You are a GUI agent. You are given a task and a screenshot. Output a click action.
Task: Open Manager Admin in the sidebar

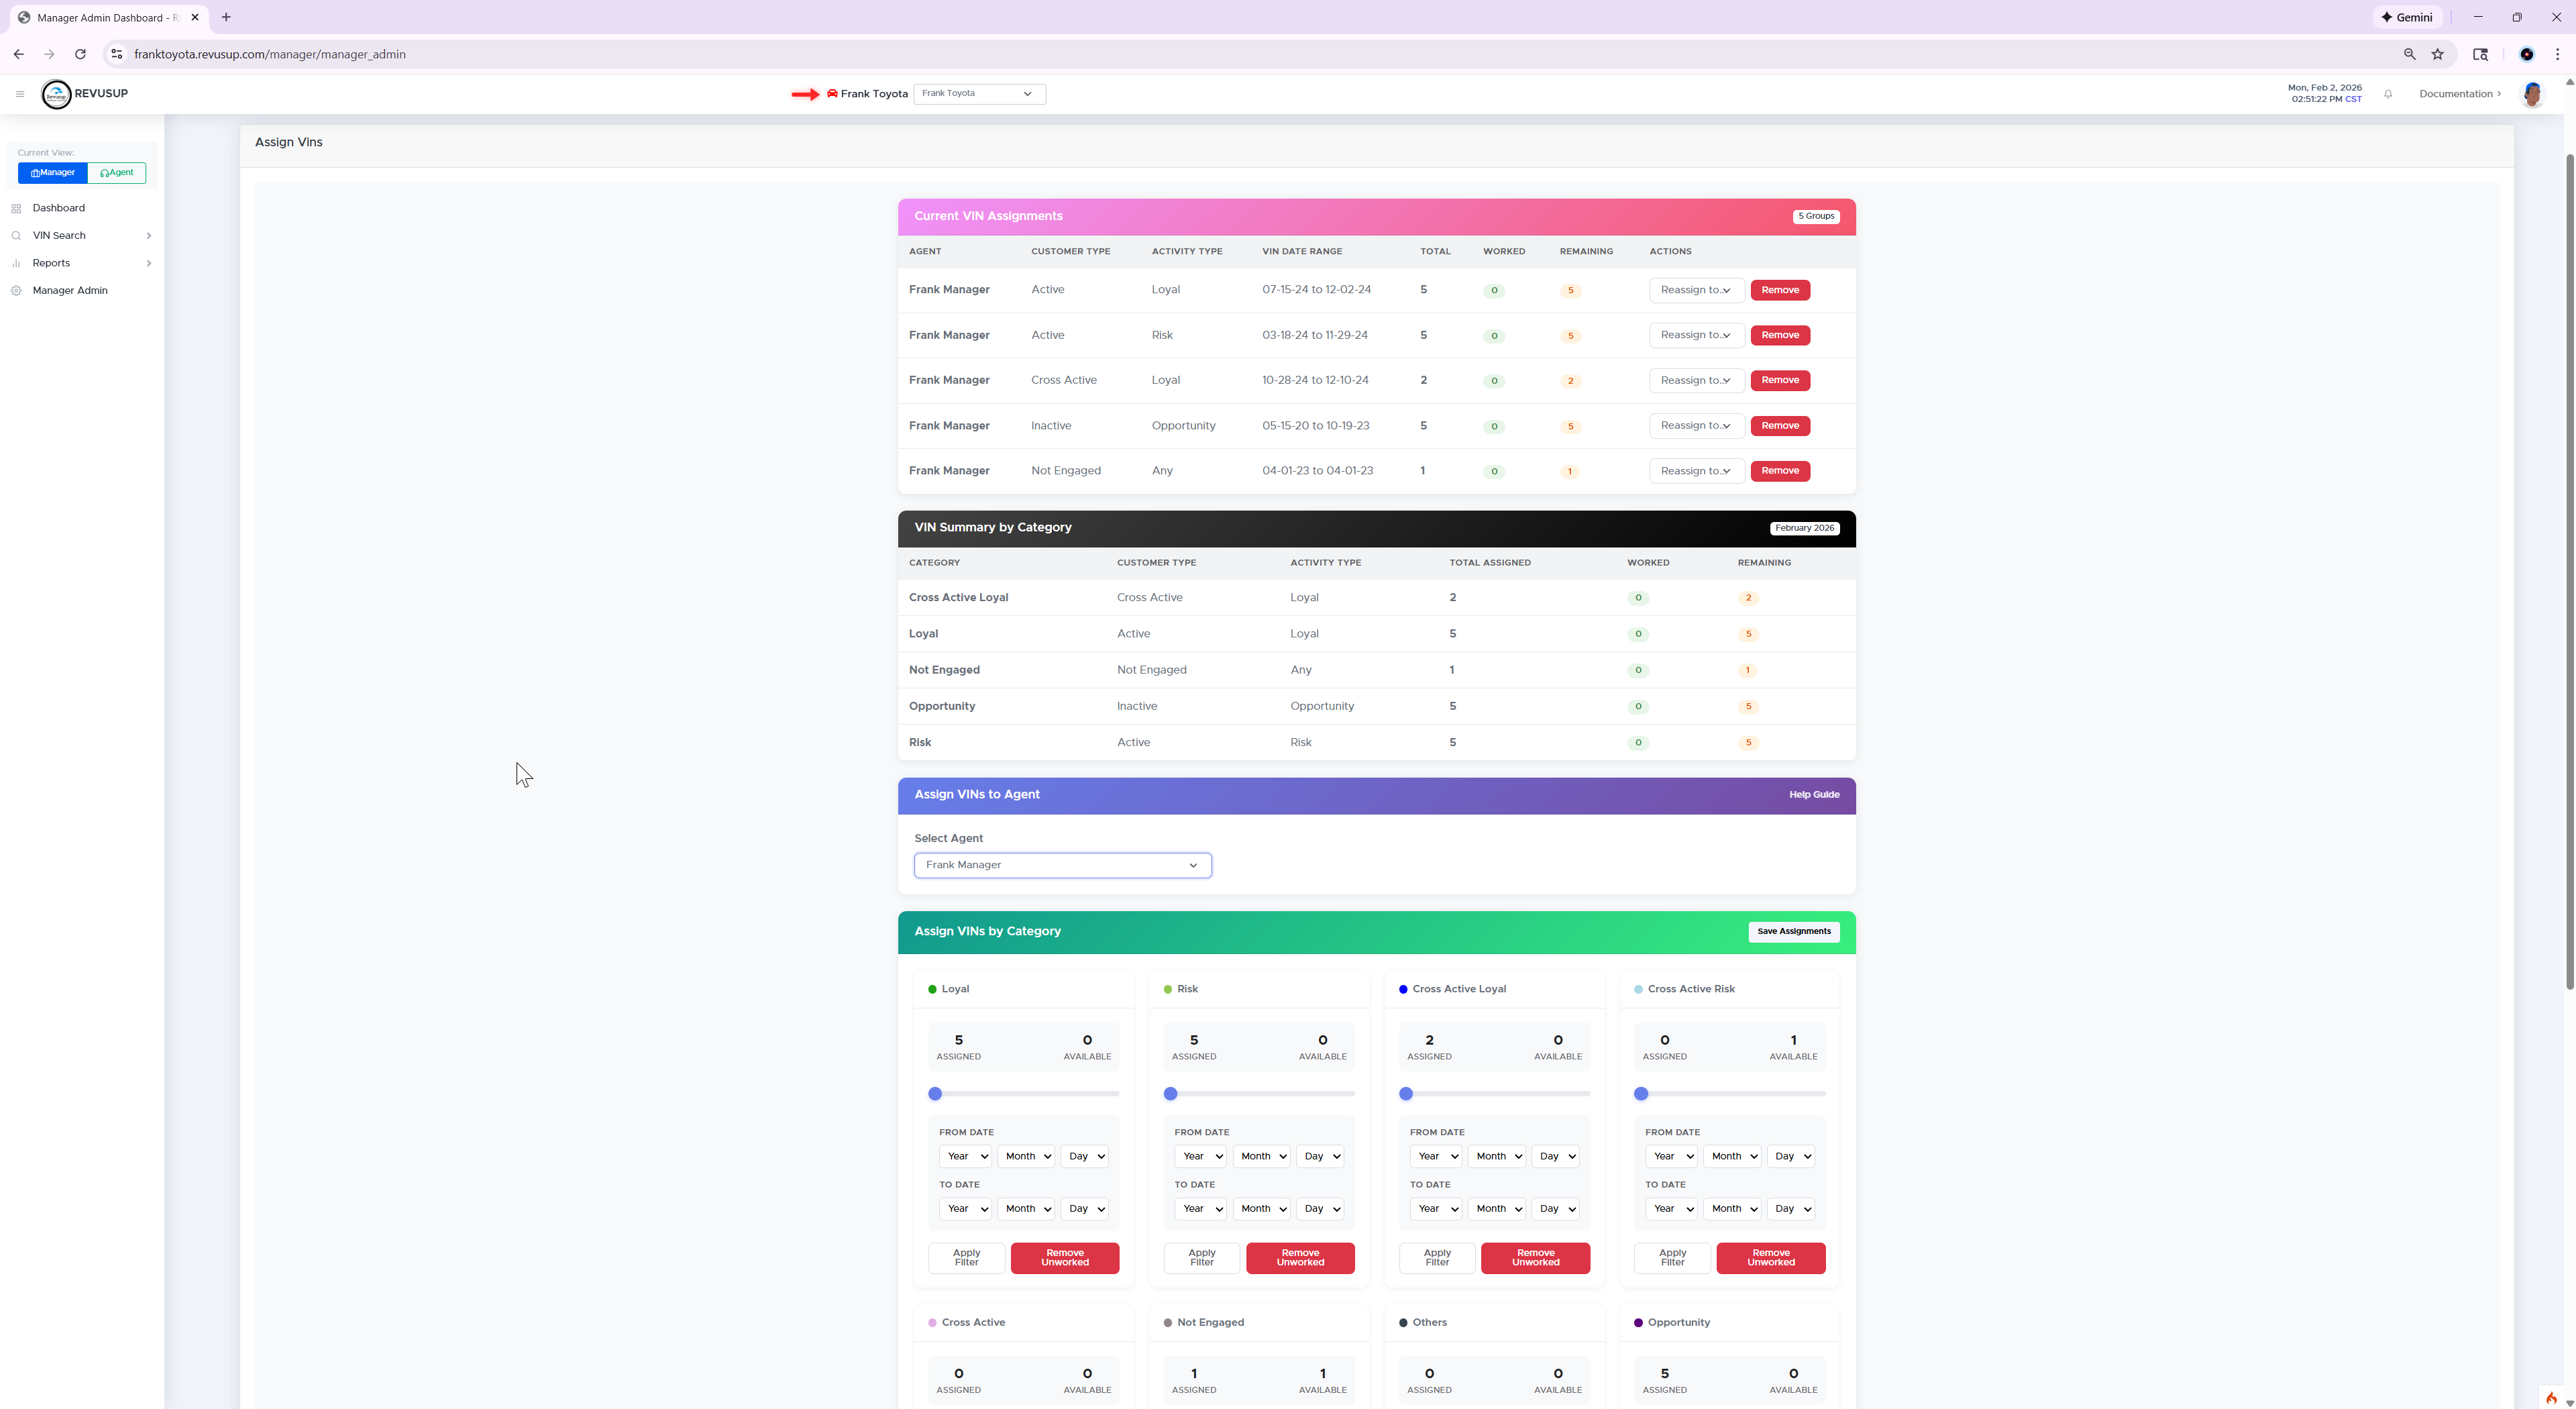click(x=70, y=291)
